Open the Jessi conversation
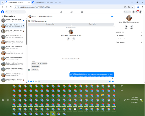145x116 pixels. [13, 31]
